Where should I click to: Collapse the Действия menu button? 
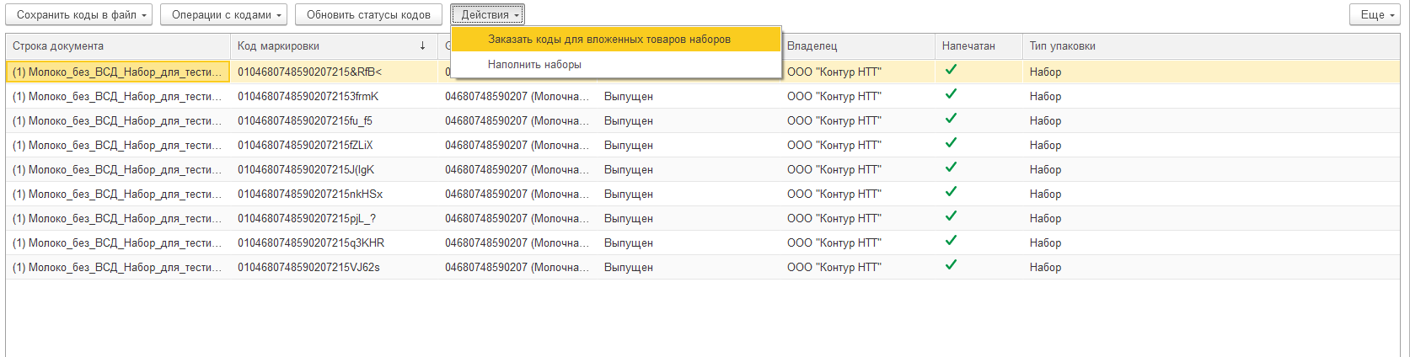(487, 14)
